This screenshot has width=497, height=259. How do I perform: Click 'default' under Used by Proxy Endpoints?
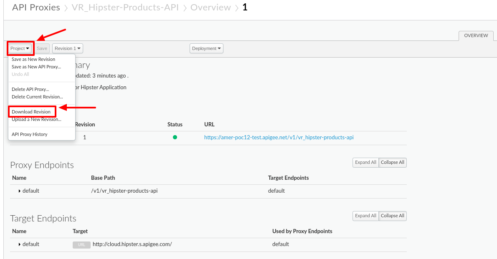tap(281, 244)
